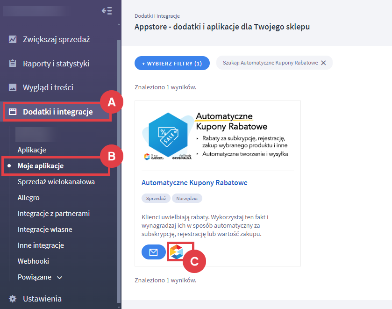Image resolution: width=392 pixels, height=309 pixels.
Task: Collapse the sidebar with the arrow icon
Action: (107, 11)
